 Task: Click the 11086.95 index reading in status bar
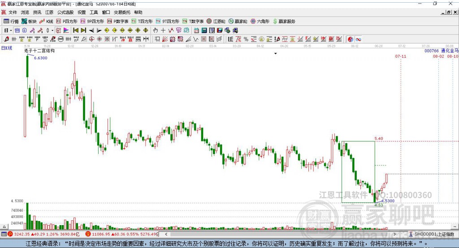coord(101,234)
